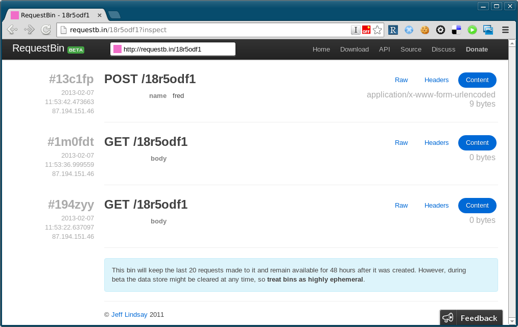
Task: Open the cookie extension icon
Action: coord(425,30)
